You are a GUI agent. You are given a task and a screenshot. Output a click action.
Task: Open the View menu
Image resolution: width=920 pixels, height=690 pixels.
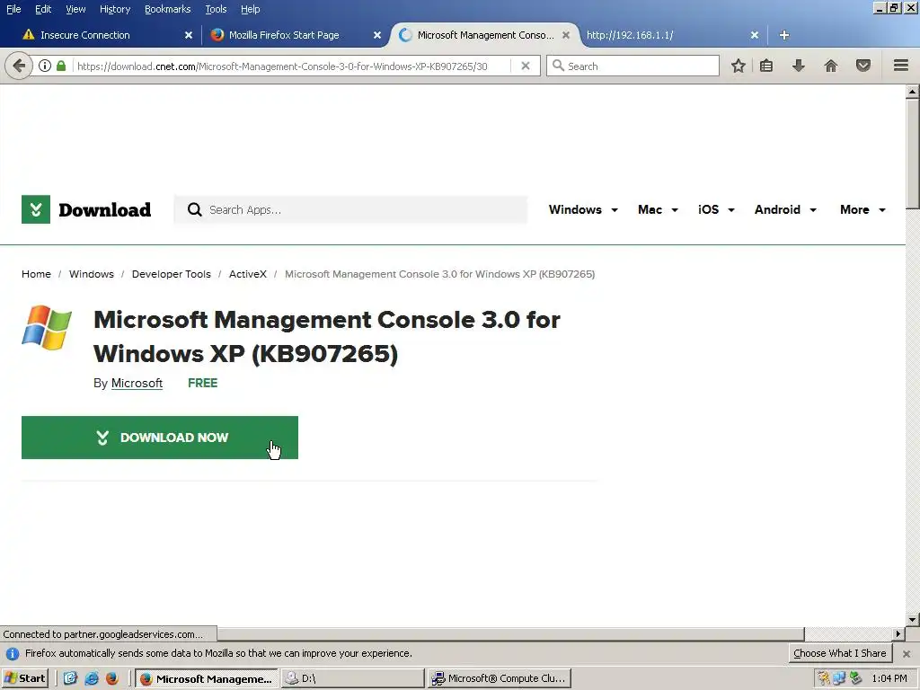tap(75, 9)
